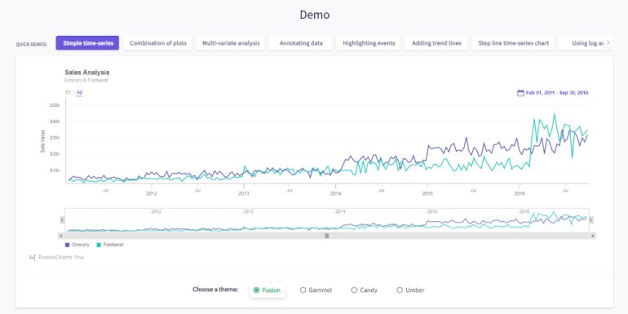The image size is (628, 314).
Task: Switch to Combination of plots demo
Action: [x=158, y=43]
